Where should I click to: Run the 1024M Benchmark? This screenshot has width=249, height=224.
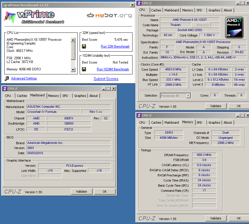[113, 69]
